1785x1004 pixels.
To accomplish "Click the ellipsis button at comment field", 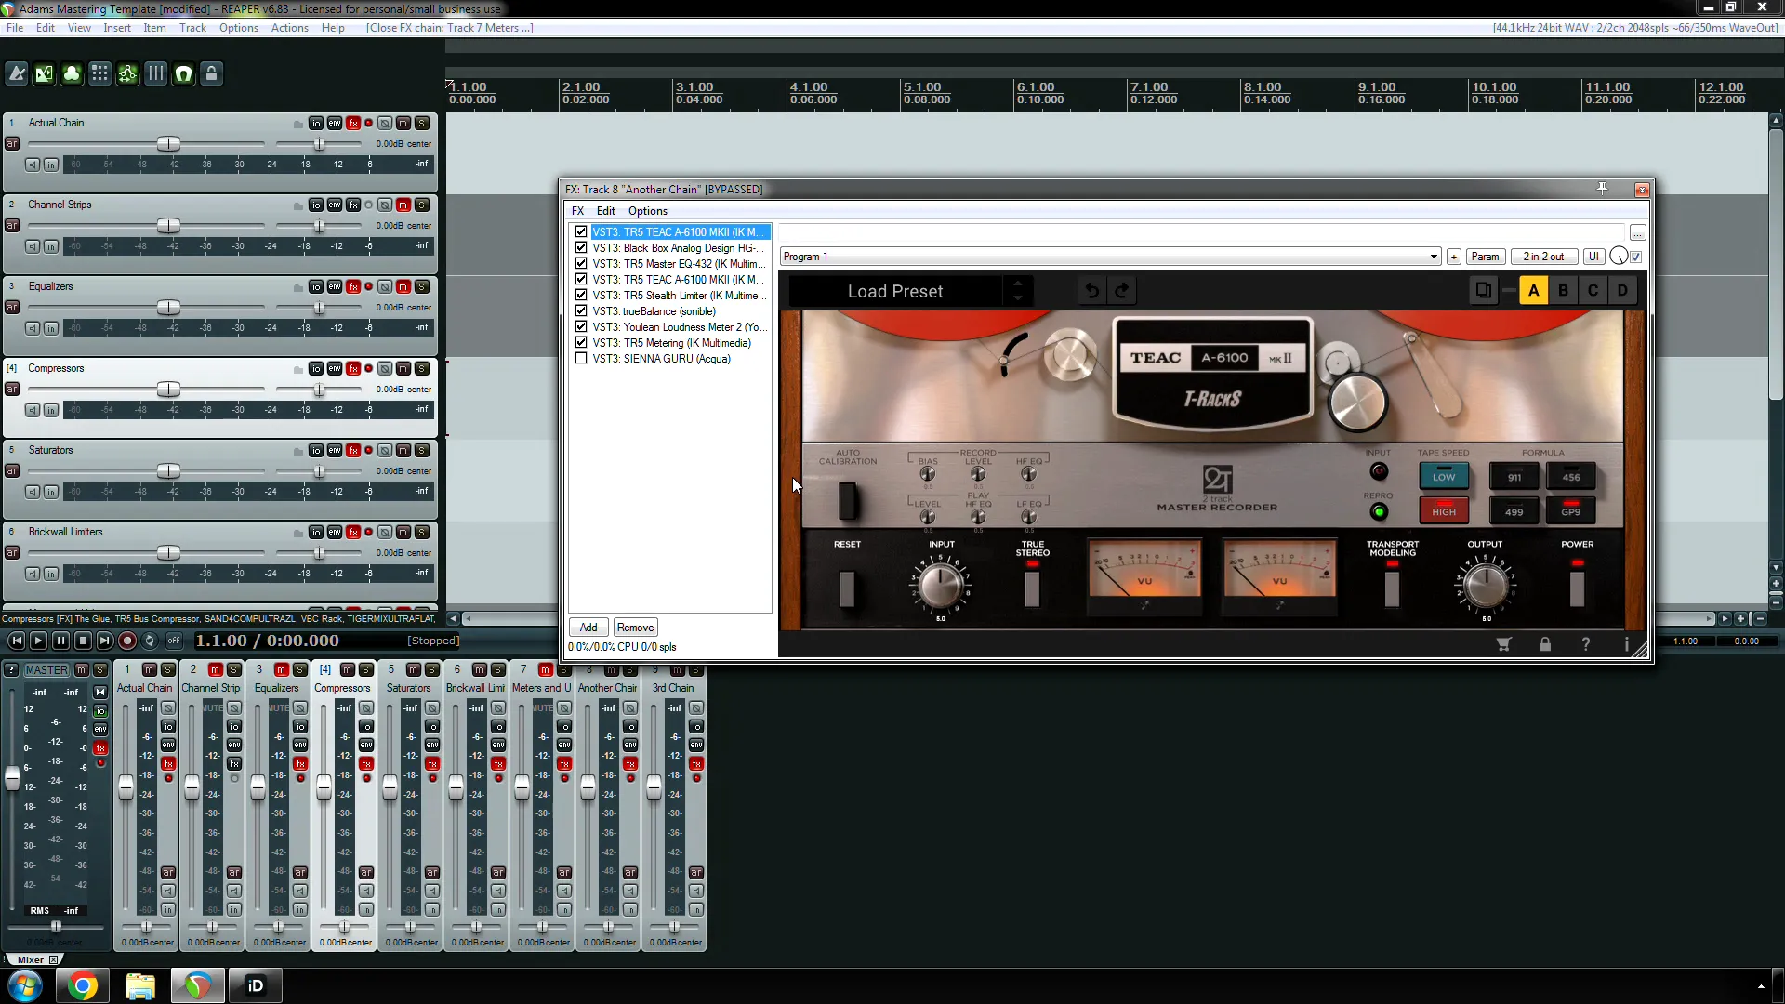I will click(x=1638, y=232).
